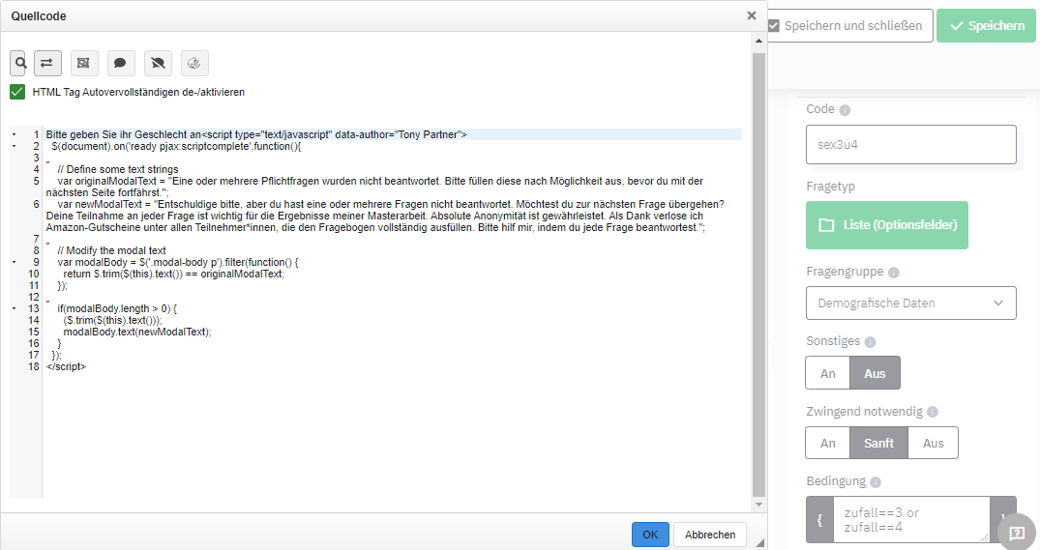Comment the selected code with speech bubble icon
The height and width of the screenshot is (550, 1040).
click(120, 63)
